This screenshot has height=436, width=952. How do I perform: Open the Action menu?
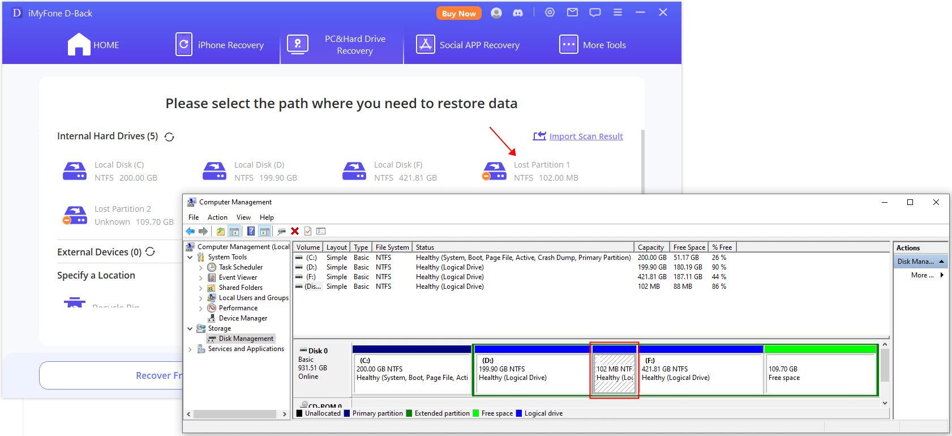pos(217,217)
